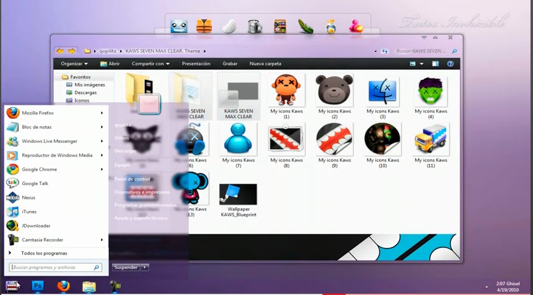Screen dimensions: 533x295
Task: Click the taskbar clock and date
Action: pos(508,286)
